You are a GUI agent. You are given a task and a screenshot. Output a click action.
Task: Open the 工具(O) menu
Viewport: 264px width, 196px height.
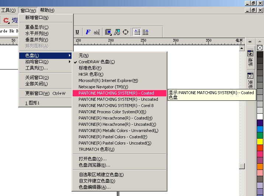[x=8, y=10]
